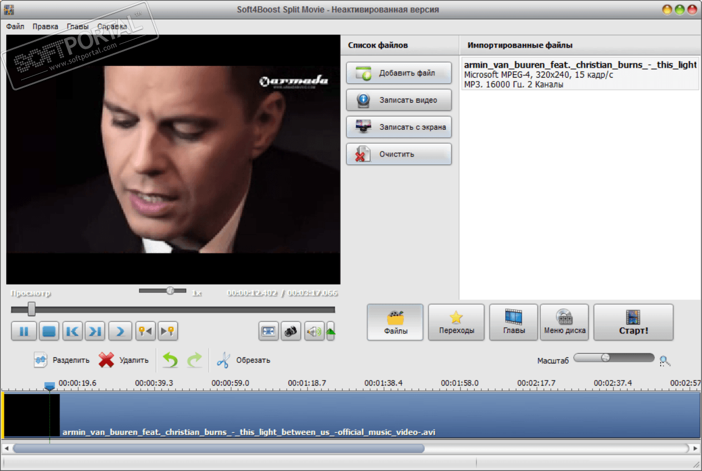Click the Старт! button
Screen dimensions: 702x471
633,322
